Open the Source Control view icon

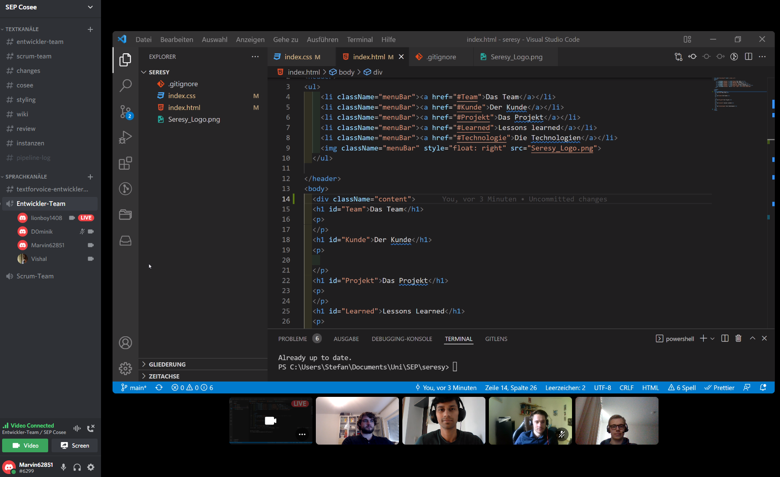point(125,112)
